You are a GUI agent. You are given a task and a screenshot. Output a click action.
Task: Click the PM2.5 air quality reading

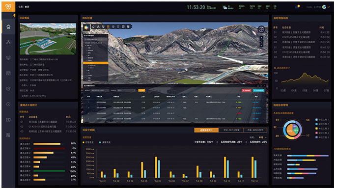click(242, 7)
